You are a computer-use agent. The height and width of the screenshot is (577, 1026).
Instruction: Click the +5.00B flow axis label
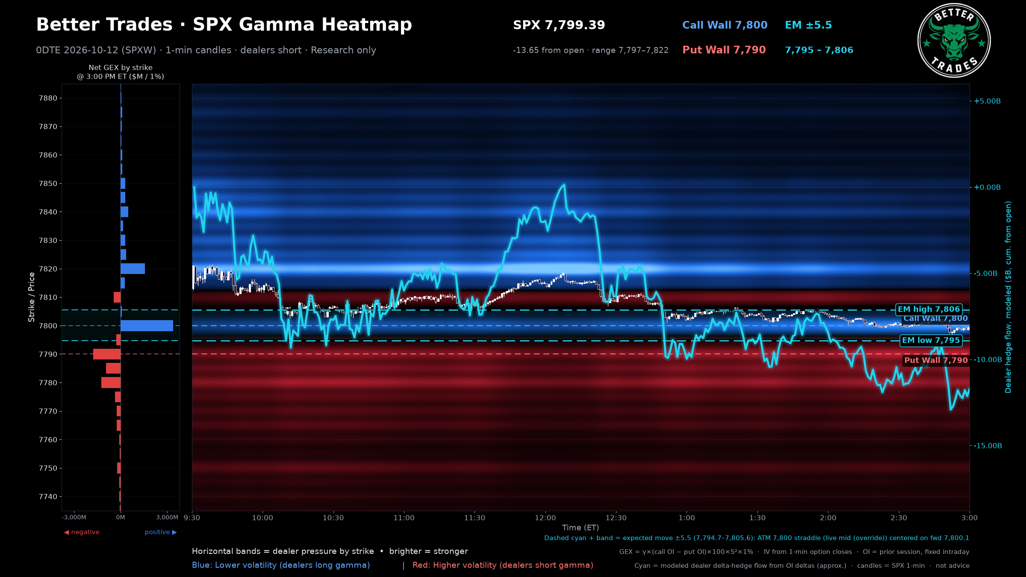click(987, 101)
